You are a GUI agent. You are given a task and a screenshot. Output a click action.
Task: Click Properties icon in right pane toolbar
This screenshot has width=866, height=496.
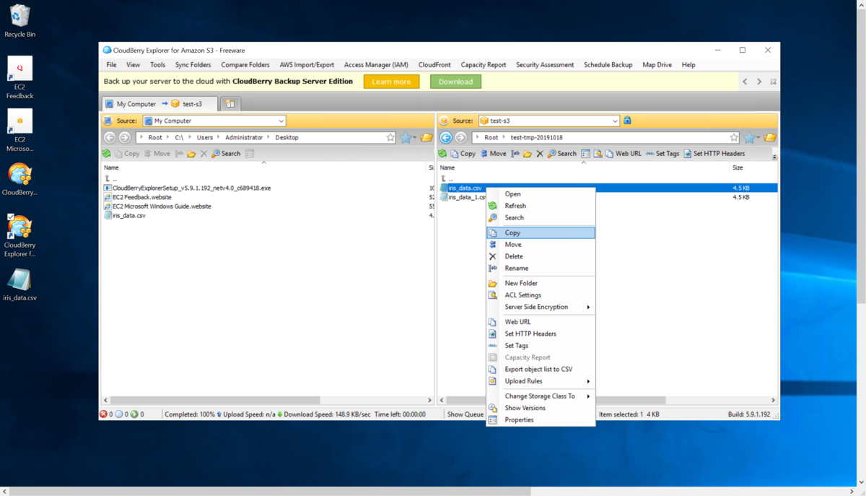pyautogui.click(x=585, y=154)
